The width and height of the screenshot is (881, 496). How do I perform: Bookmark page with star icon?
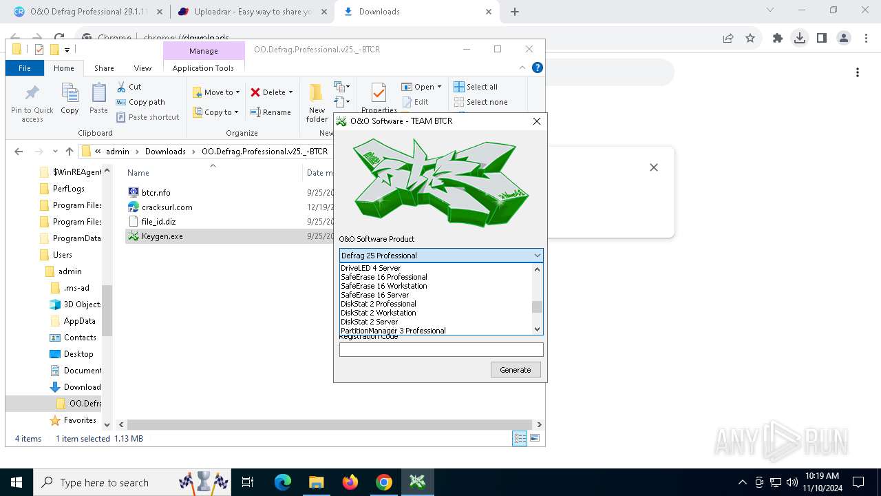pos(750,39)
